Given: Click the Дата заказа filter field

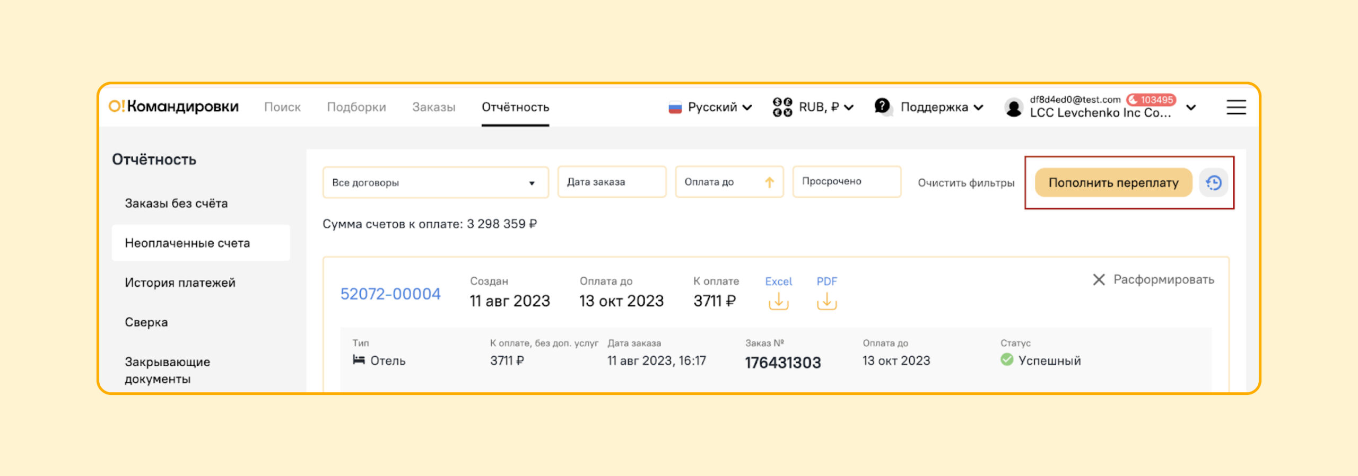Looking at the screenshot, I should pyautogui.click(x=611, y=182).
